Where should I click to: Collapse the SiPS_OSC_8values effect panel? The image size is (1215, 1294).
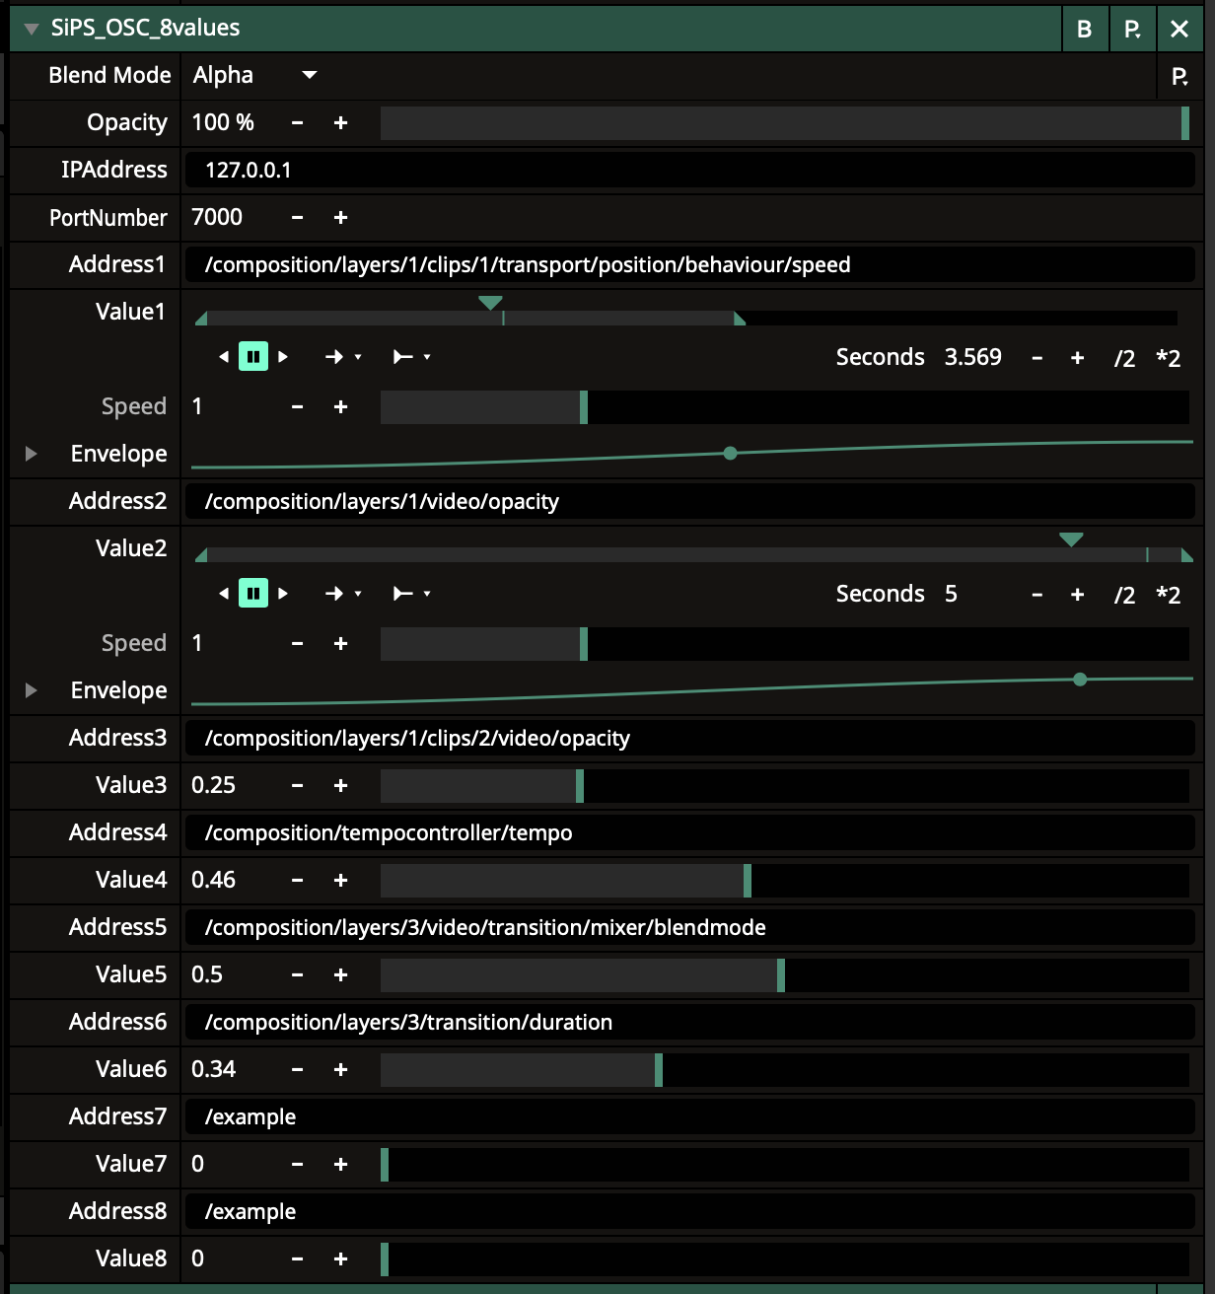(31, 29)
